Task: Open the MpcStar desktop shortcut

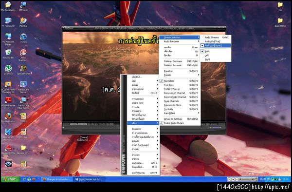Action: (23, 22)
